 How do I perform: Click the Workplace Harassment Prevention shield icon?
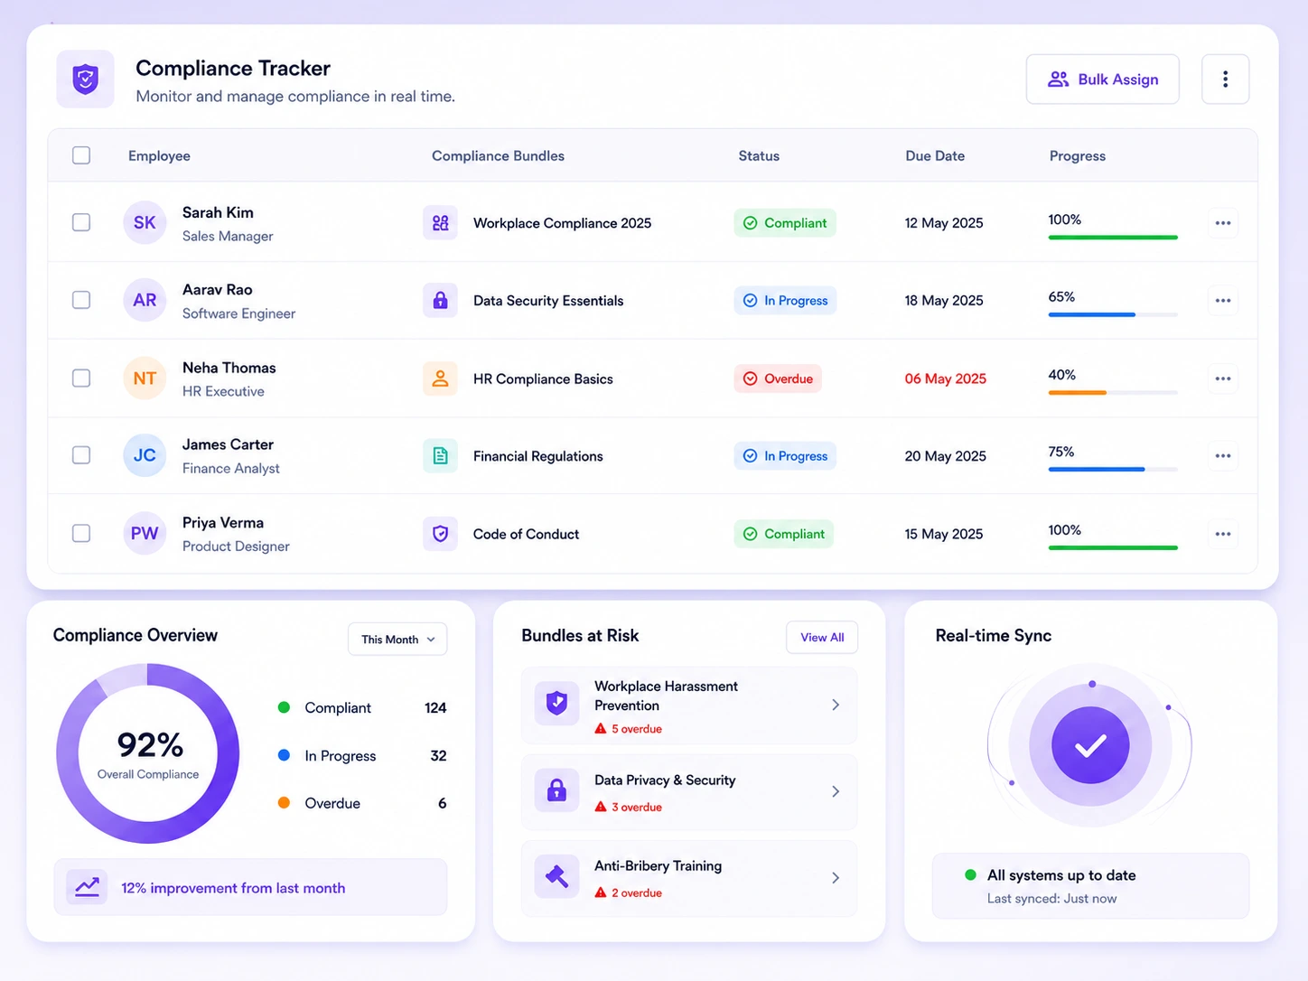pyautogui.click(x=556, y=703)
